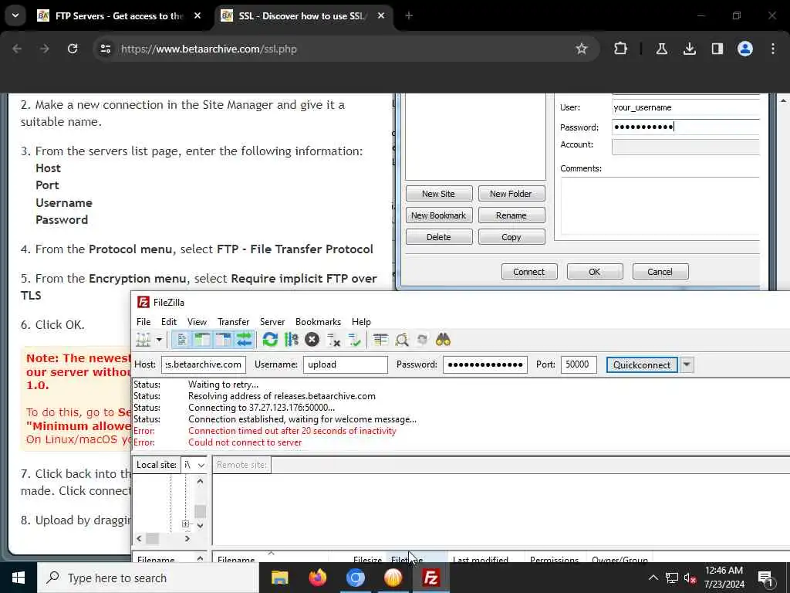Click the OK button in Site Manager image
Viewport: 790px width, 593px height.
(x=595, y=272)
